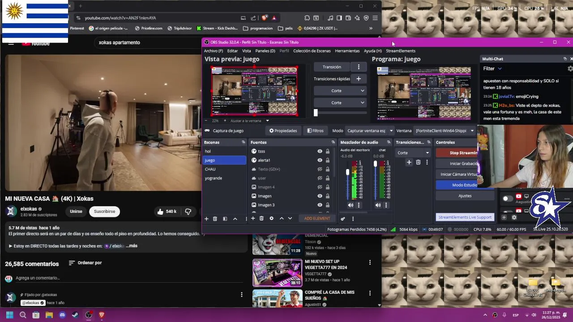The image size is (573, 322).
Task: Add a quick transition using the plus button
Action: (x=359, y=79)
